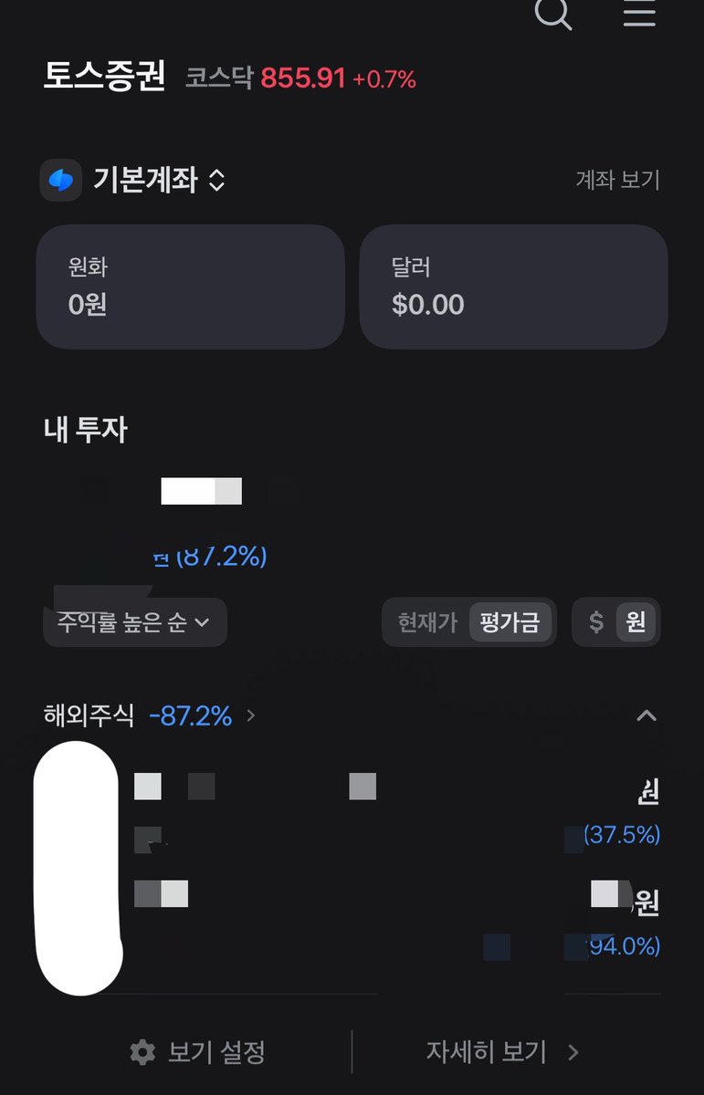
Task: Tap the 계좌 보기 link
Action: point(617,180)
